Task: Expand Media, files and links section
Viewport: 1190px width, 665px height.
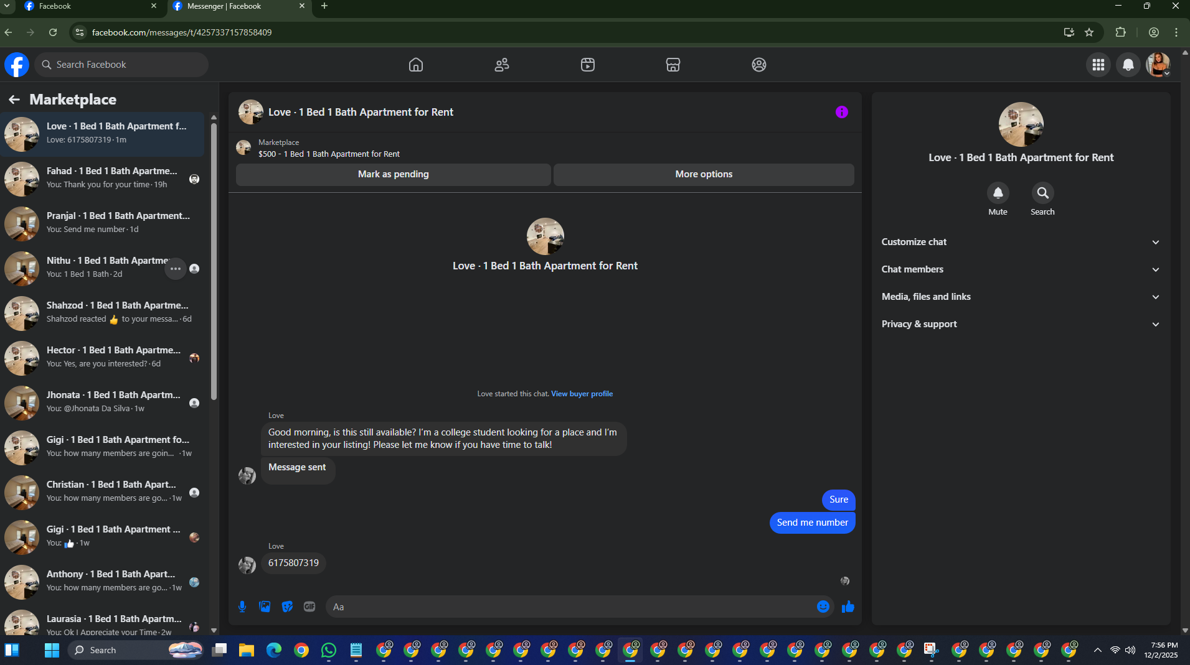Action: [1021, 297]
